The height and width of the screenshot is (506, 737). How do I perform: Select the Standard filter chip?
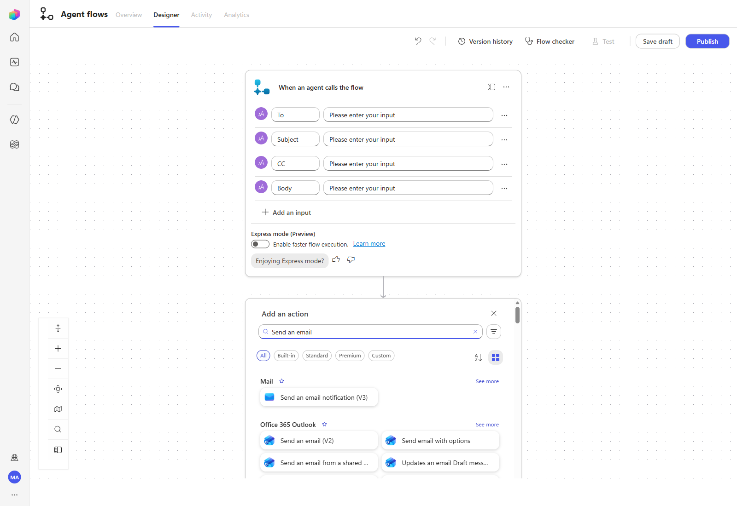pyautogui.click(x=317, y=356)
